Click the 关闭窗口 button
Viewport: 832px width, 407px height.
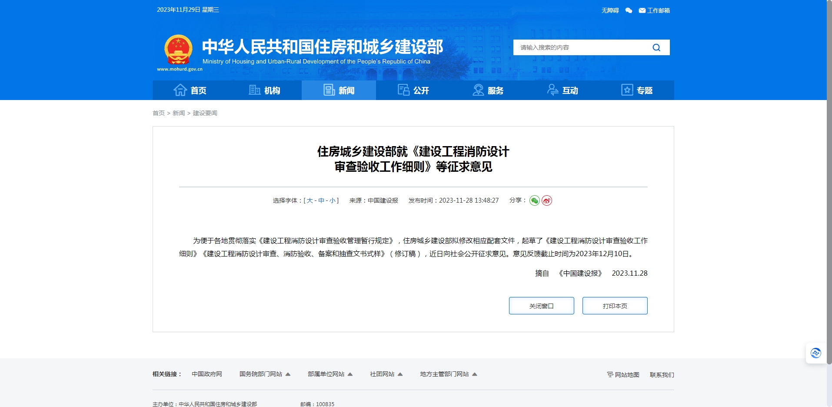click(x=542, y=306)
